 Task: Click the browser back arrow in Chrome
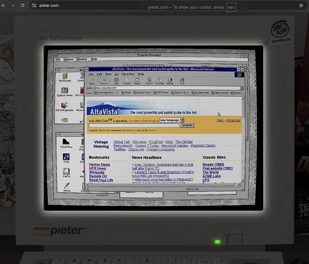click(x=4, y=5)
